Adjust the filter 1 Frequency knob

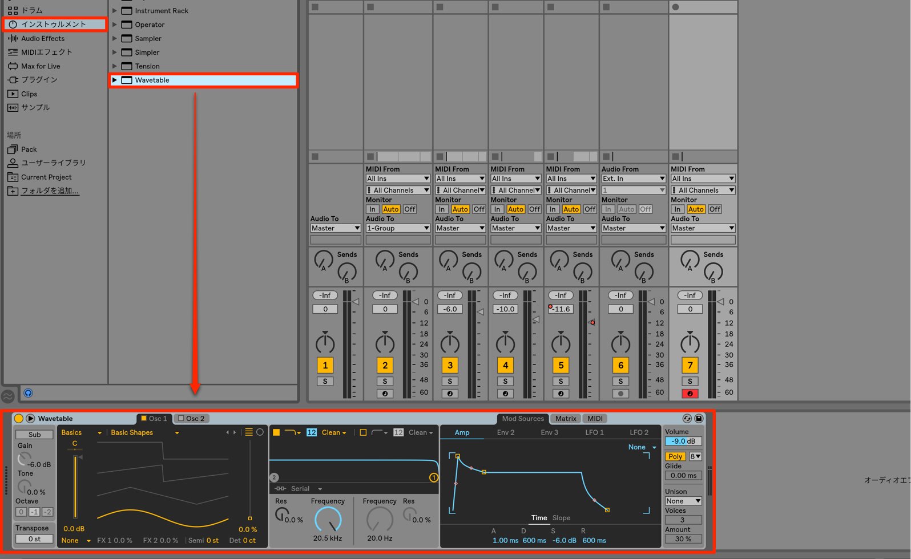(328, 520)
